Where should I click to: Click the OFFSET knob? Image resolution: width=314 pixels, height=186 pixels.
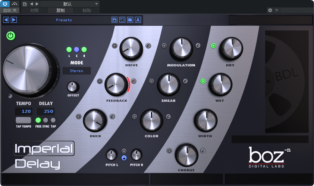coord(73,87)
